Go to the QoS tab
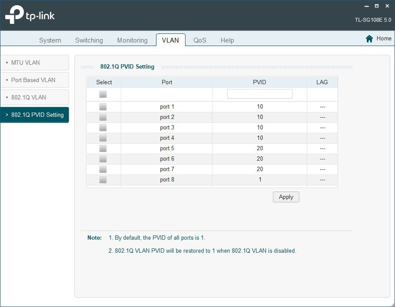This screenshot has height=307, width=395. pyautogui.click(x=200, y=40)
